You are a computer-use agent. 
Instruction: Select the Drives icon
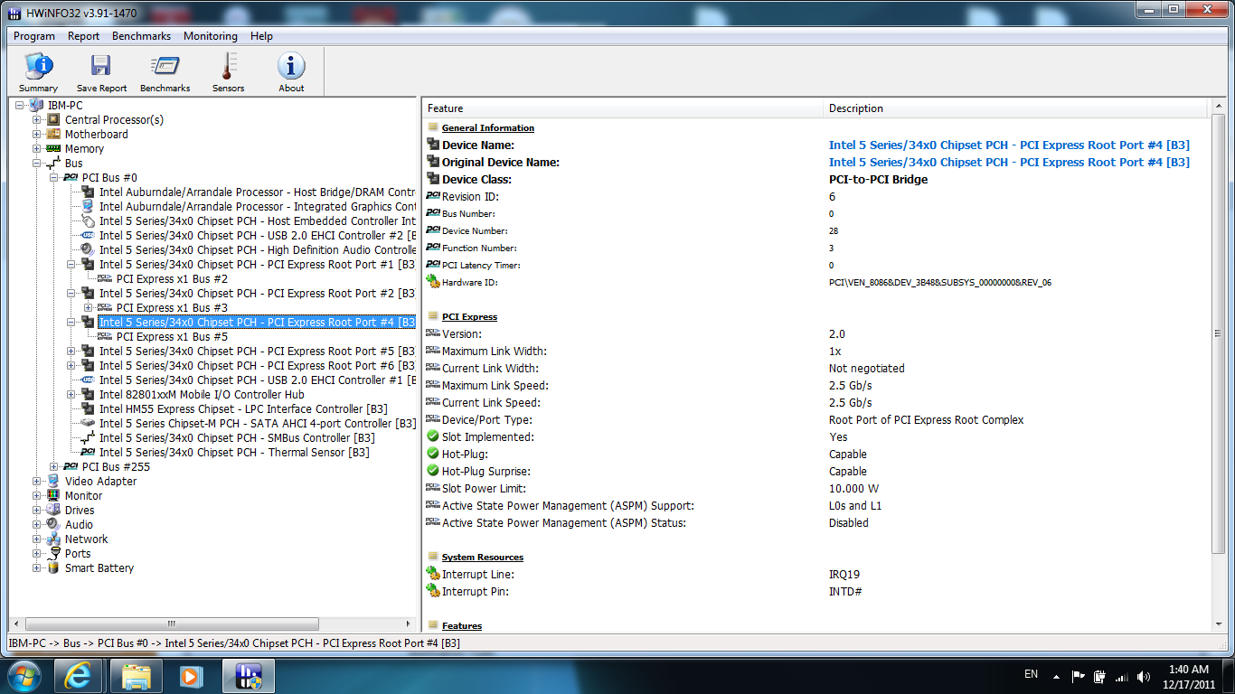[x=53, y=510]
